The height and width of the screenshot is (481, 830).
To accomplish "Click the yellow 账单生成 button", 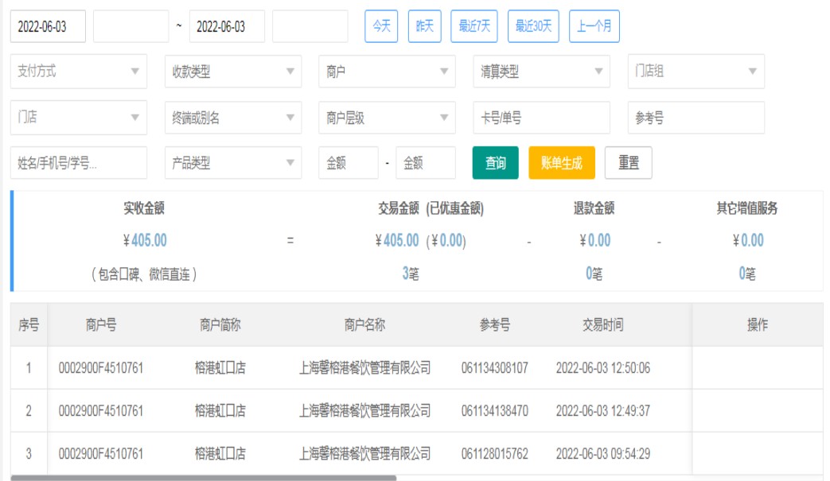I will tap(561, 163).
